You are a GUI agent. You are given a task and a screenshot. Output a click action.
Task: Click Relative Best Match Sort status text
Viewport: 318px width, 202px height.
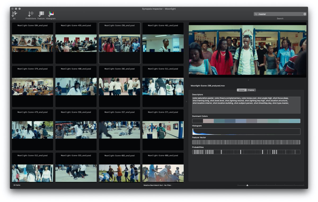point(158,185)
